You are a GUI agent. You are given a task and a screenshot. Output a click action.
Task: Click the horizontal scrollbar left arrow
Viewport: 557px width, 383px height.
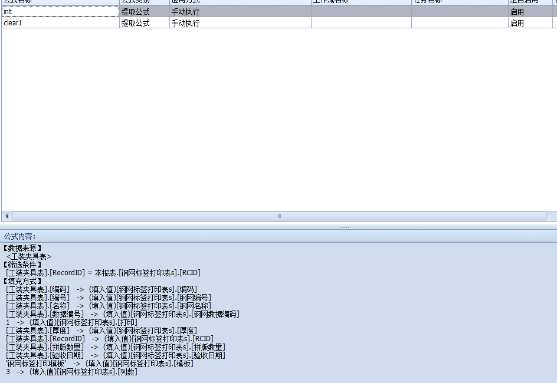pyautogui.click(x=6, y=216)
